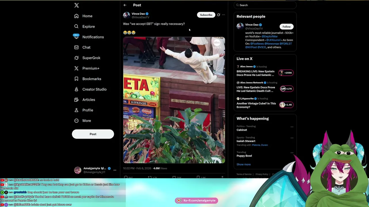Click the Search input field
The width and height of the screenshot is (369, 207).
tap(265, 5)
